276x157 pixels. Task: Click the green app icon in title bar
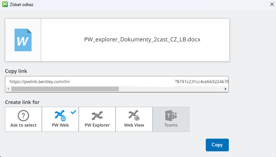(x=5, y=5)
